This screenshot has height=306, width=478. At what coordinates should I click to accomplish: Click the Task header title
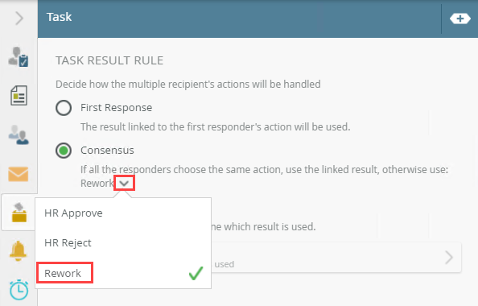[x=59, y=17]
